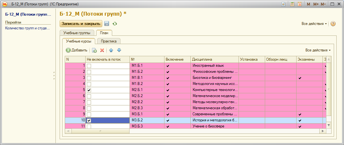The width and height of the screenshot is (344, 145).
Task: Select Методология научных исс... cell
Action: (x=214, y=84)
